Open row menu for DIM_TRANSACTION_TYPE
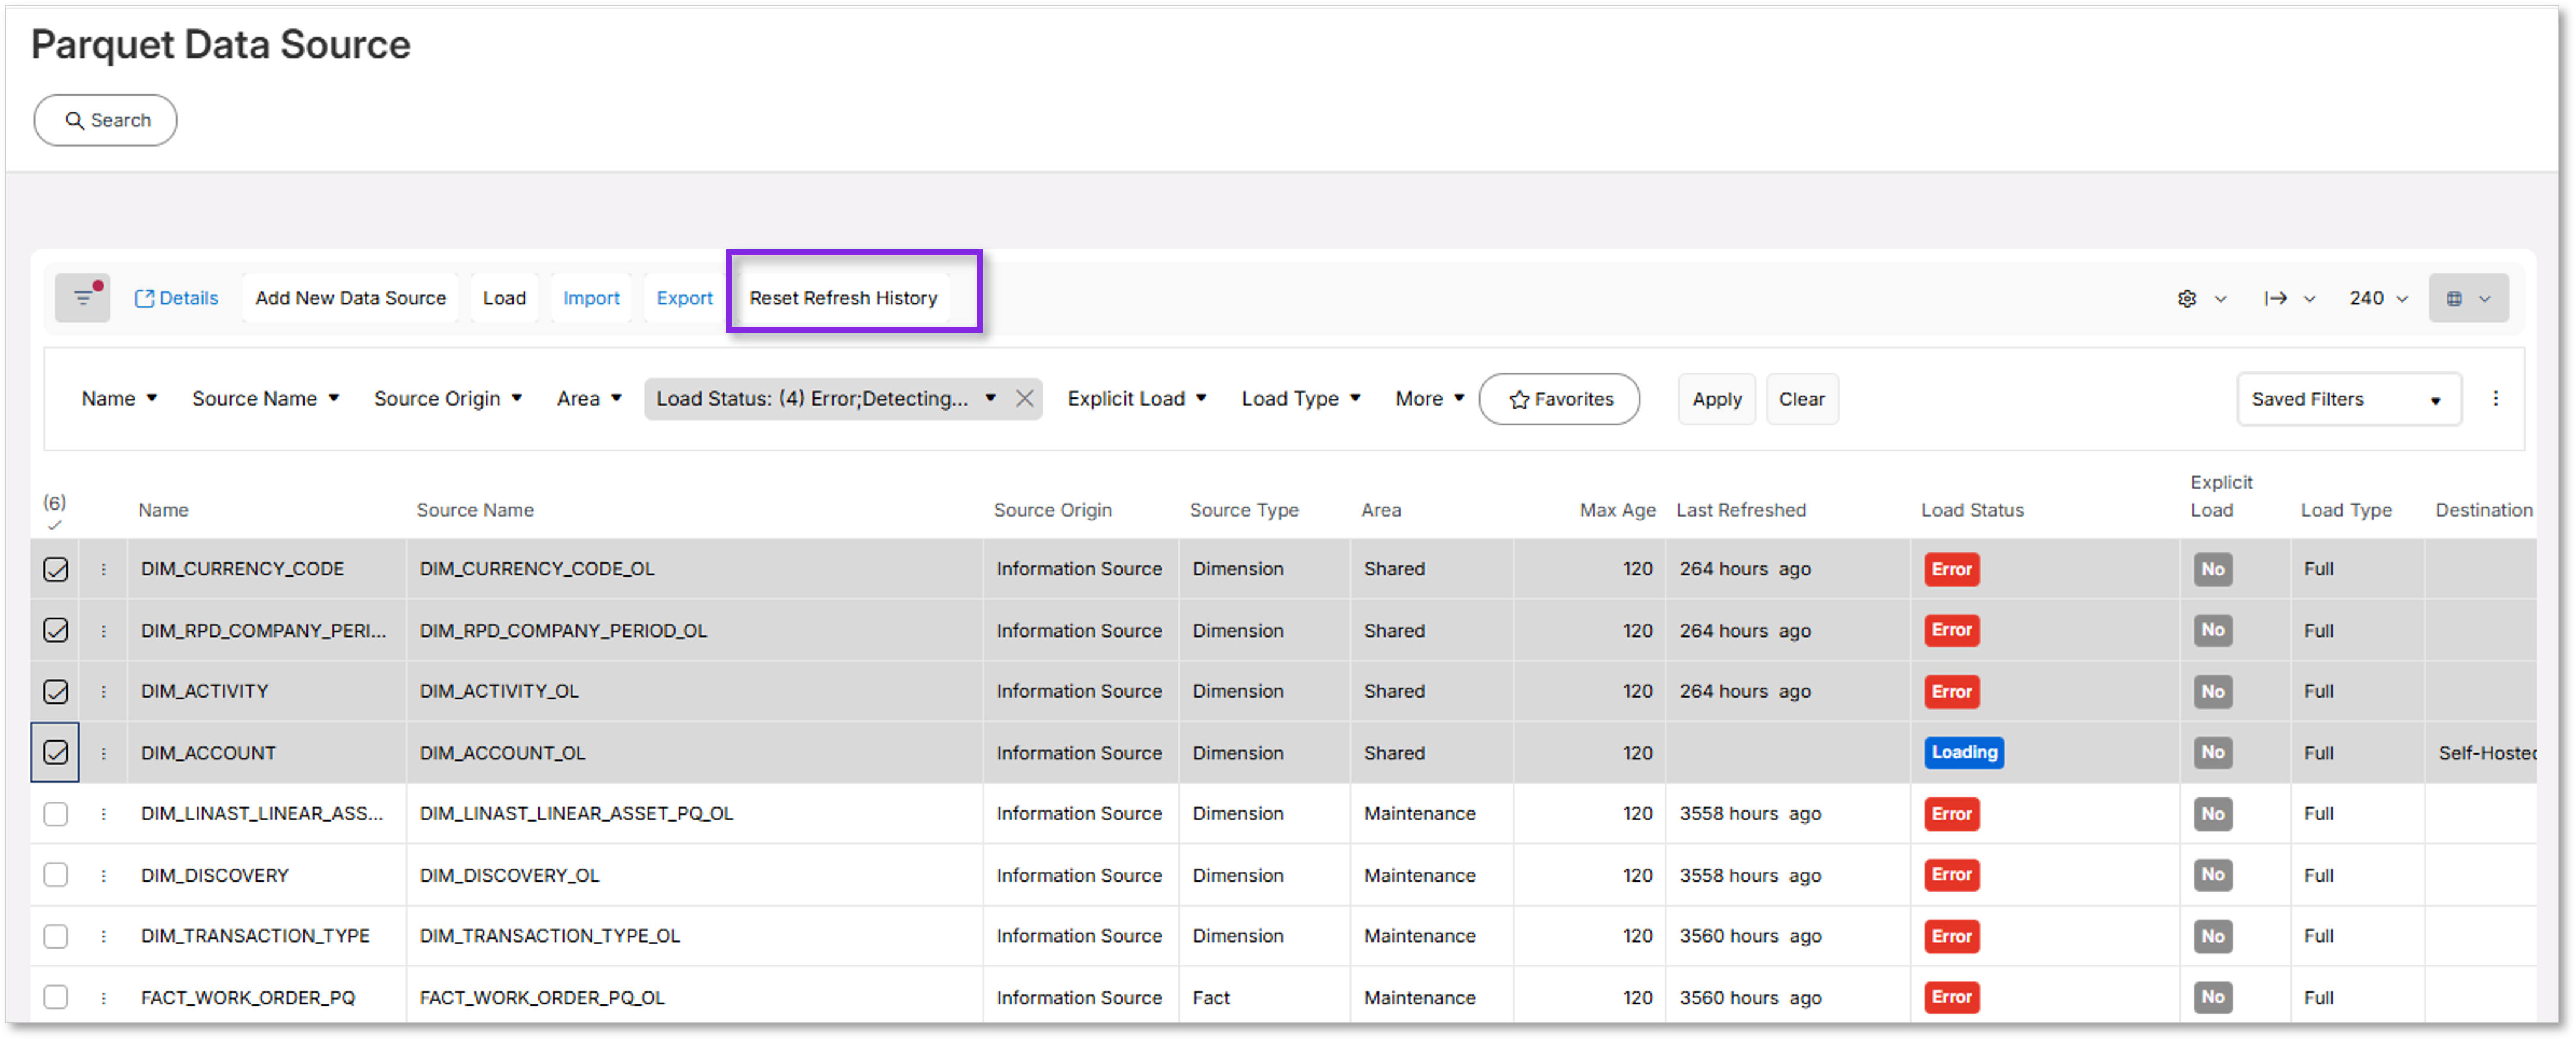This screenshot has height=1040, width=2576. point(103,937)
